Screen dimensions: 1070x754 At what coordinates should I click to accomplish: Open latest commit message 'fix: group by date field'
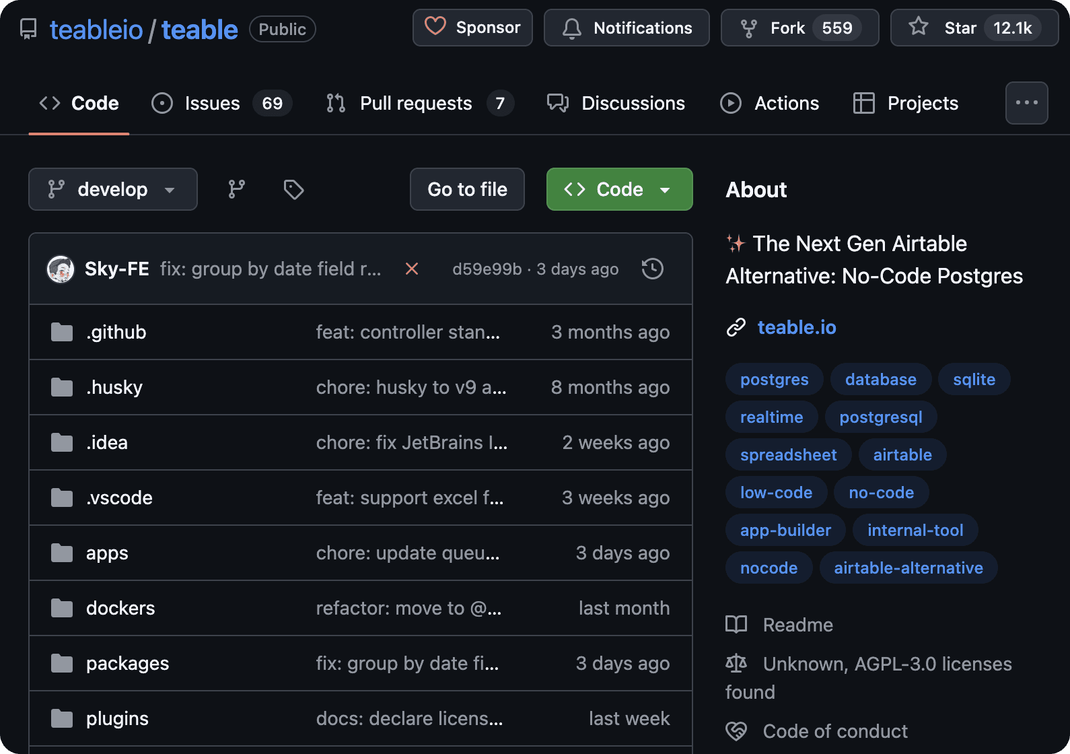[x=271, y=269]
